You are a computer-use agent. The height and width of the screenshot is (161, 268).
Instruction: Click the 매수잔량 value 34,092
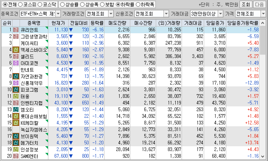[x=148, y=116]
